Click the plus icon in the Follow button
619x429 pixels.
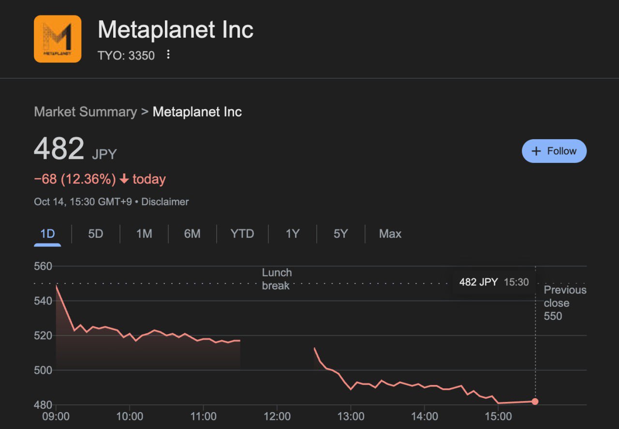(536, 151)
